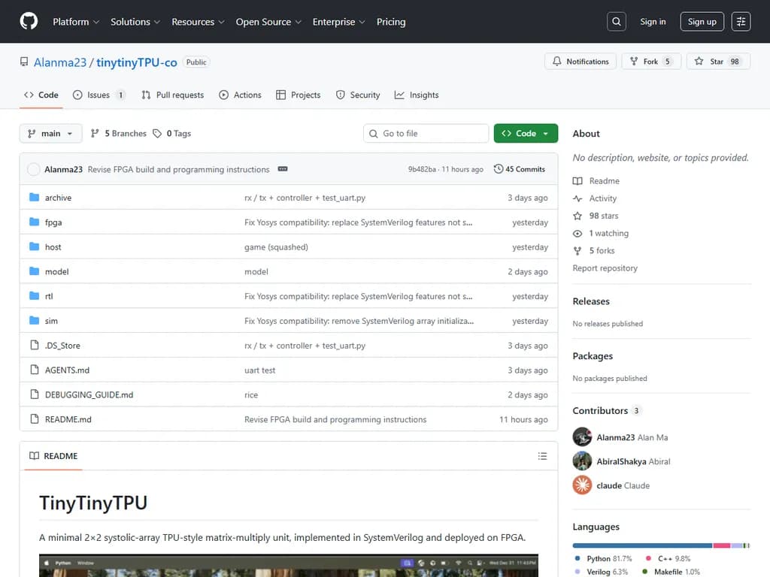Expand commit message ellipsis icon
This screenshot has width=770, height=577.
coord(283,169)
